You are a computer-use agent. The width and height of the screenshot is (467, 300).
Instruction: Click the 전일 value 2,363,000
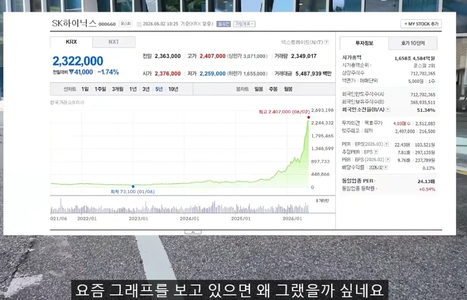(168, 56)
